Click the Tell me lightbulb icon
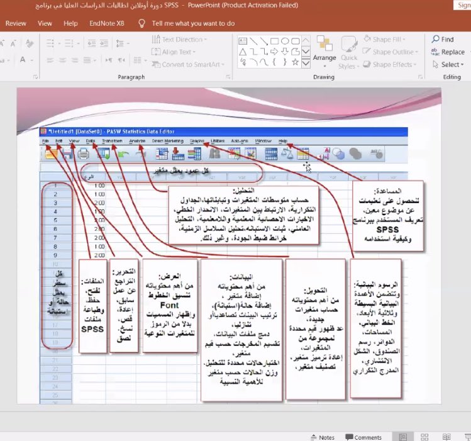471x441 pixels. point(141,23)
